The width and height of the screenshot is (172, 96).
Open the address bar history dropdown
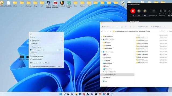point(160,31)
